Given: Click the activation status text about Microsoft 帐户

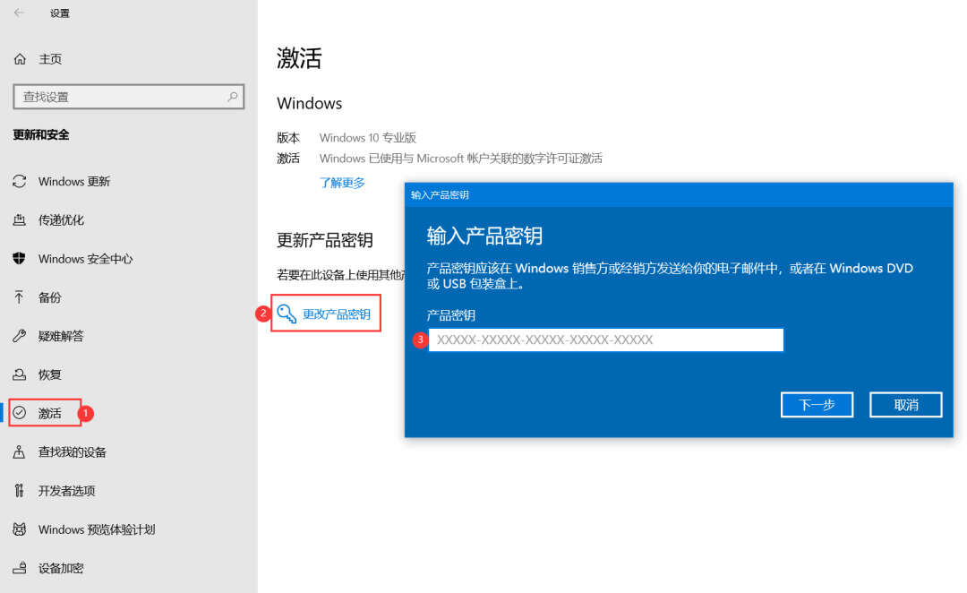Looking at the screenshot, I should point(461,159).
